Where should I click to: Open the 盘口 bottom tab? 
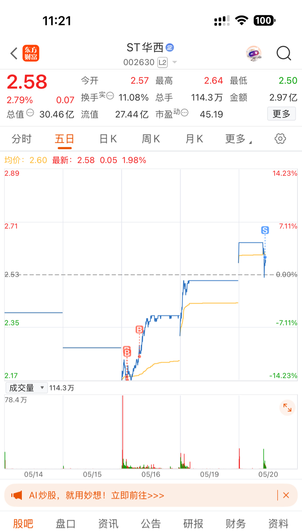65,524
